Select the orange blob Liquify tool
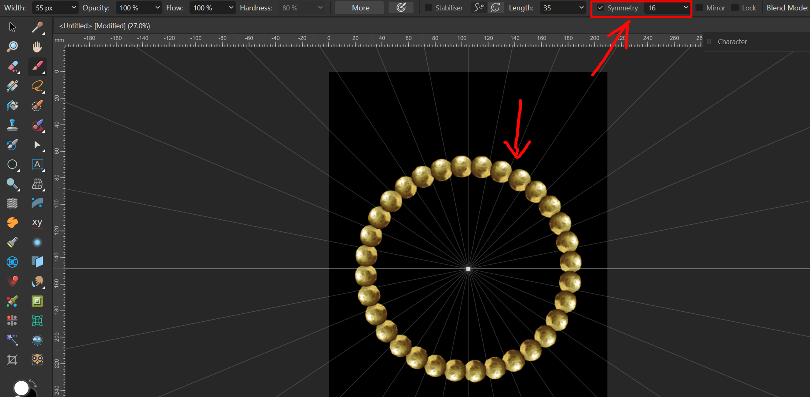Viewport: 810px width, 397px height. (x=12, y=223)
